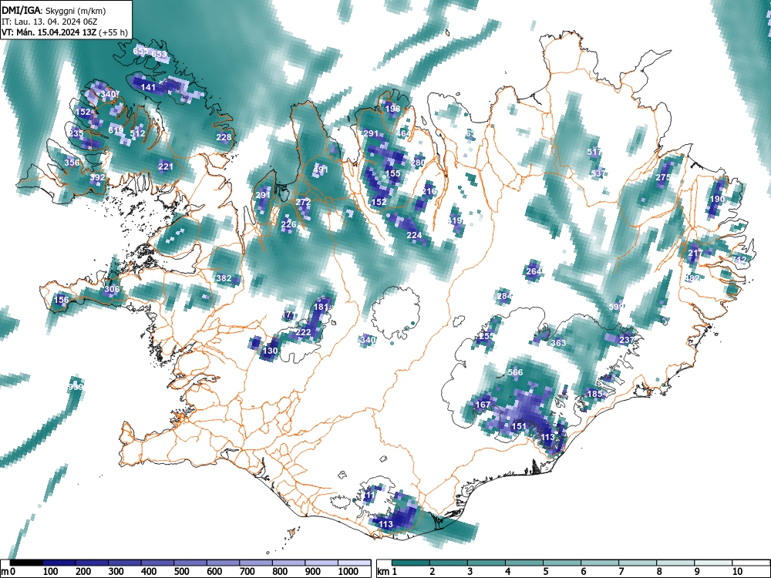Screen dimensions: 771x578
Task: Click the '(+55 h)' forecast offset
Action: (113, 33)
